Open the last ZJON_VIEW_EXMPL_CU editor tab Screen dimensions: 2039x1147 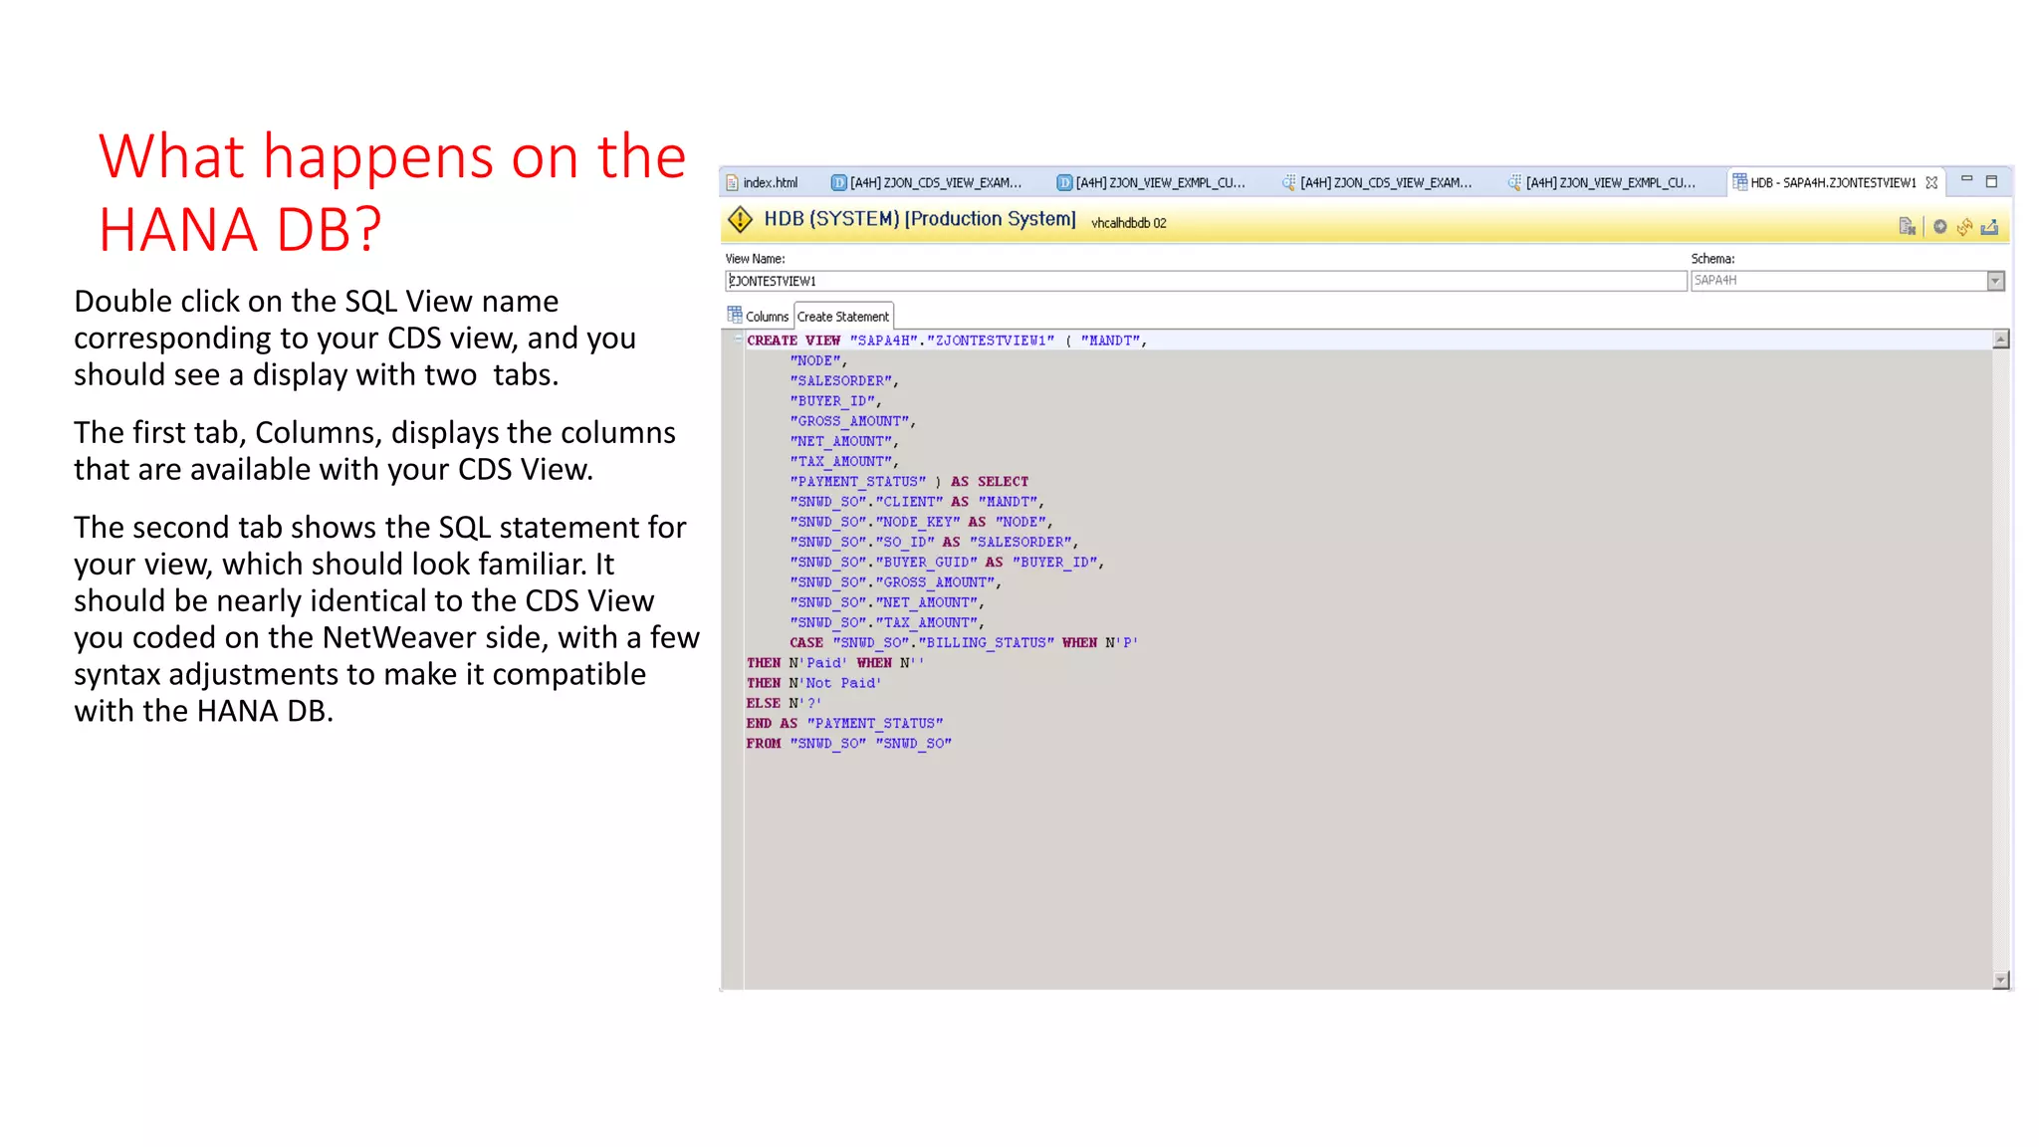tap(1610, 183)
